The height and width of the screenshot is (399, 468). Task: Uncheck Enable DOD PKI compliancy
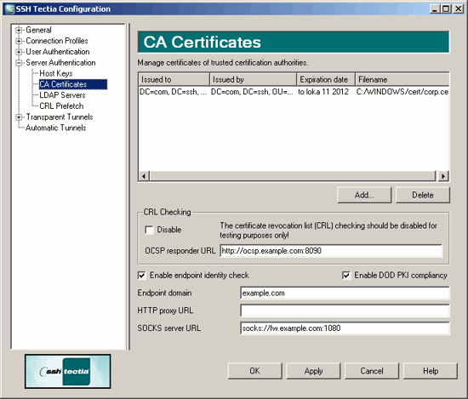(x=346, y=275)
